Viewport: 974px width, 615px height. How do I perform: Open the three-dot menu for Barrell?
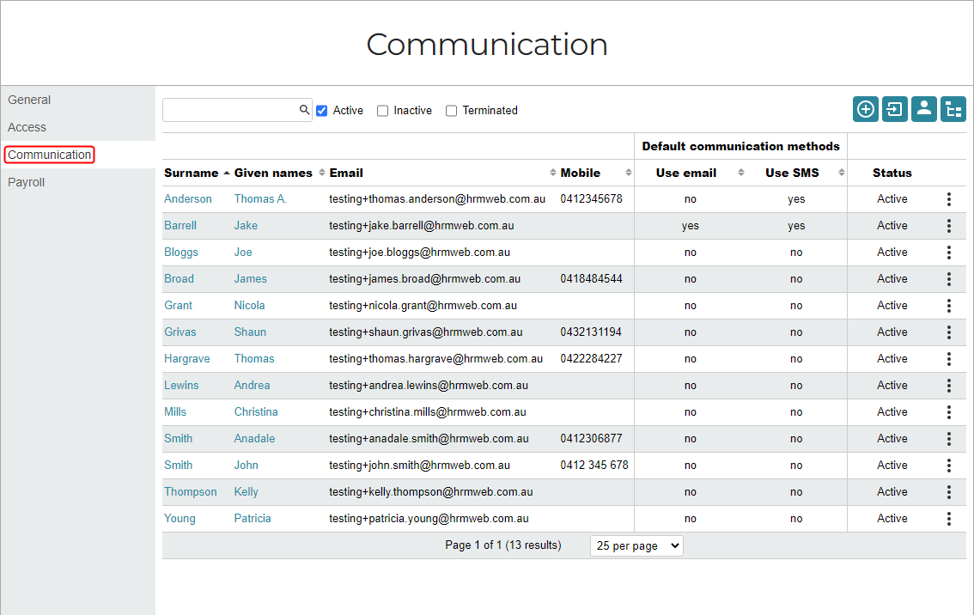948,226
